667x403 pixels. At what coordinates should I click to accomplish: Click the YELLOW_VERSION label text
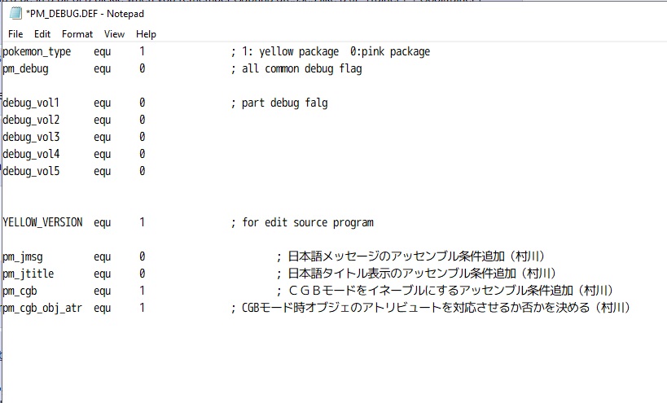tap(42, 222)
